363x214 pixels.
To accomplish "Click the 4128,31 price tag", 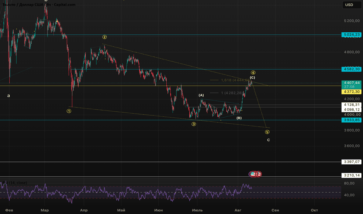I will click(351, 105).
